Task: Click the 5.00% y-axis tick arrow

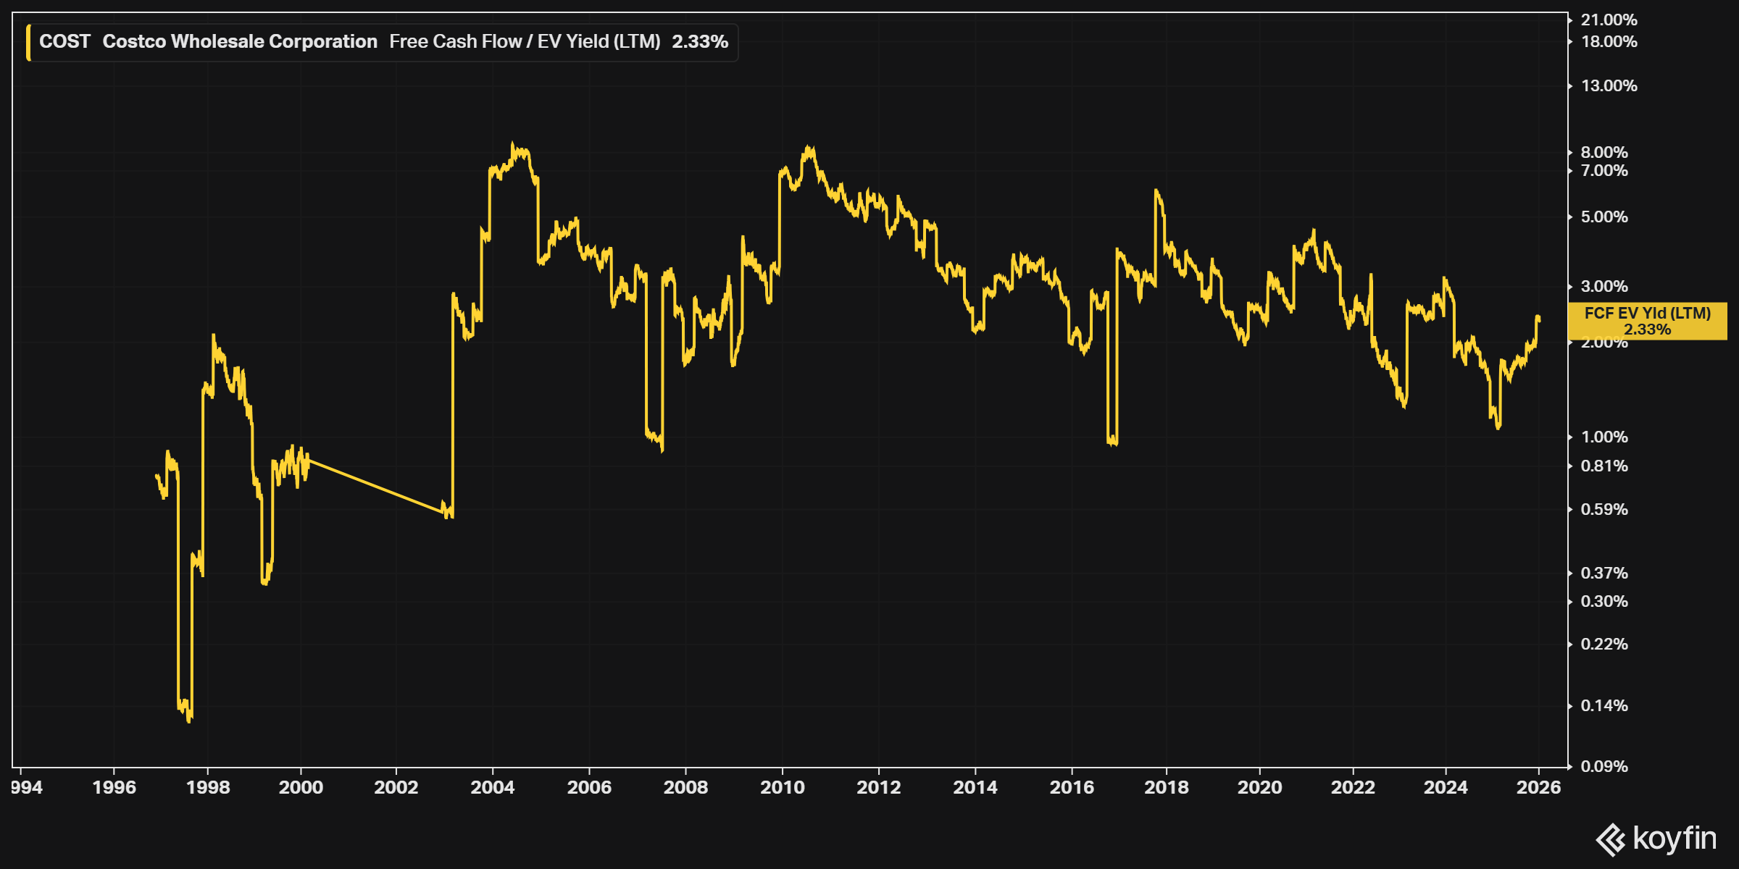Action: [x=1570, y=217]
